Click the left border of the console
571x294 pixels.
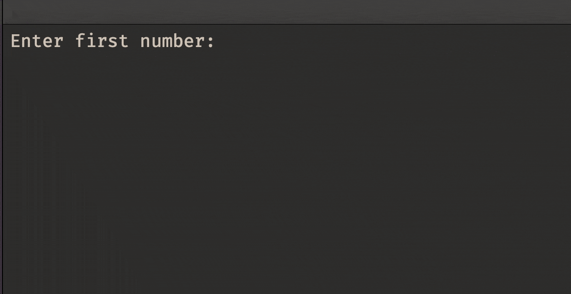(2, 157)
